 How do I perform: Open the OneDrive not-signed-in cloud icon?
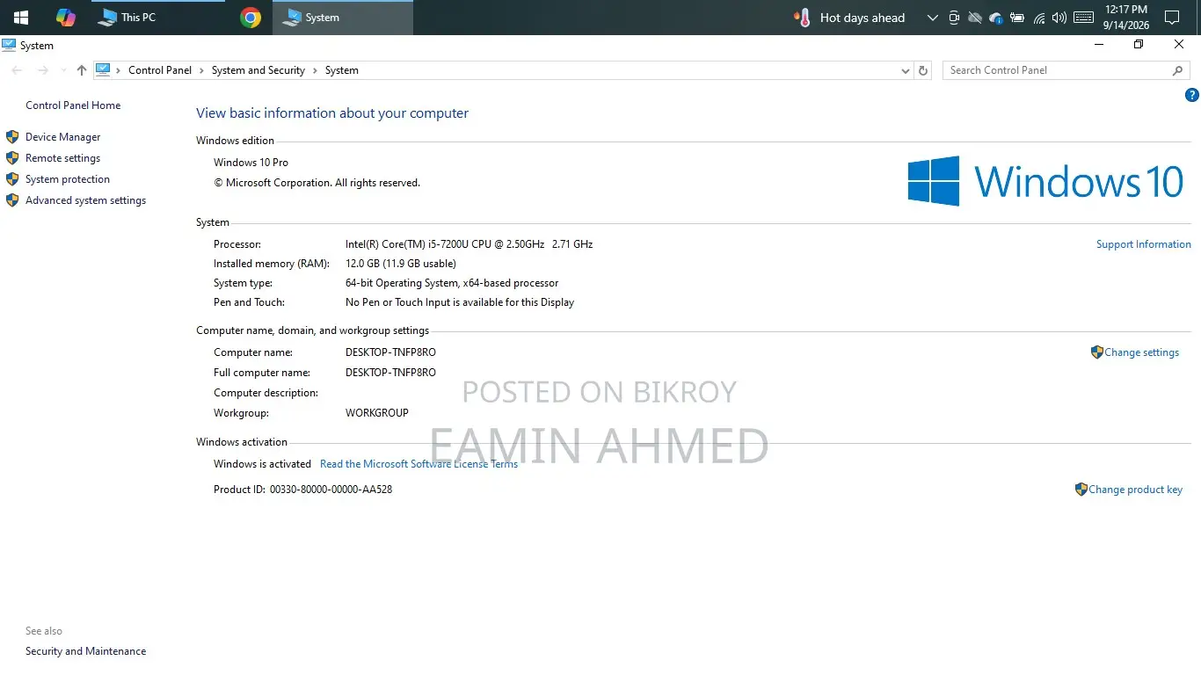click(974, 18)
